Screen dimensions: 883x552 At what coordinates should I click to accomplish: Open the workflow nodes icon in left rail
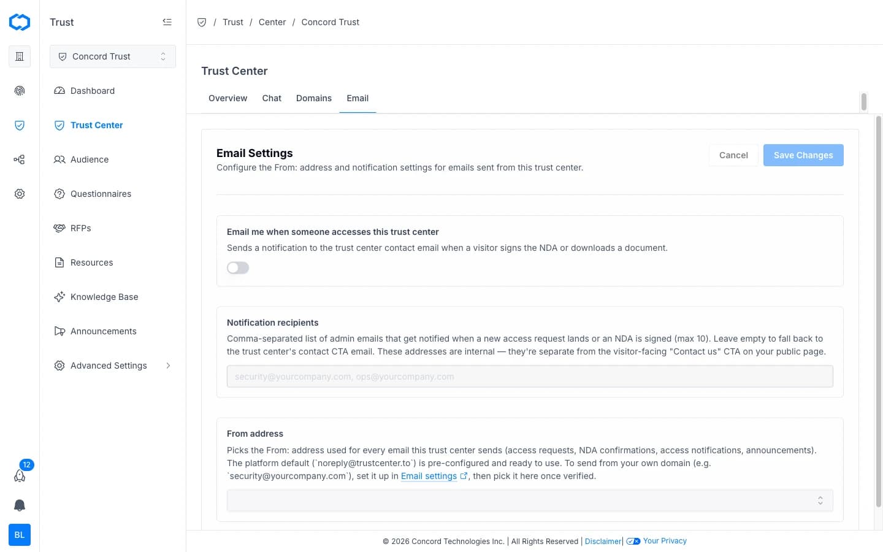tap(20, 159)
